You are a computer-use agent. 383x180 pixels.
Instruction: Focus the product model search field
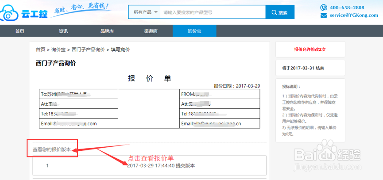(x=213, y=12)
